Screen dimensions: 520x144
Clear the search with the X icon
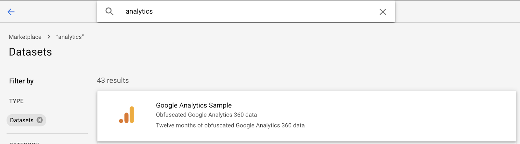coord(383,12)
